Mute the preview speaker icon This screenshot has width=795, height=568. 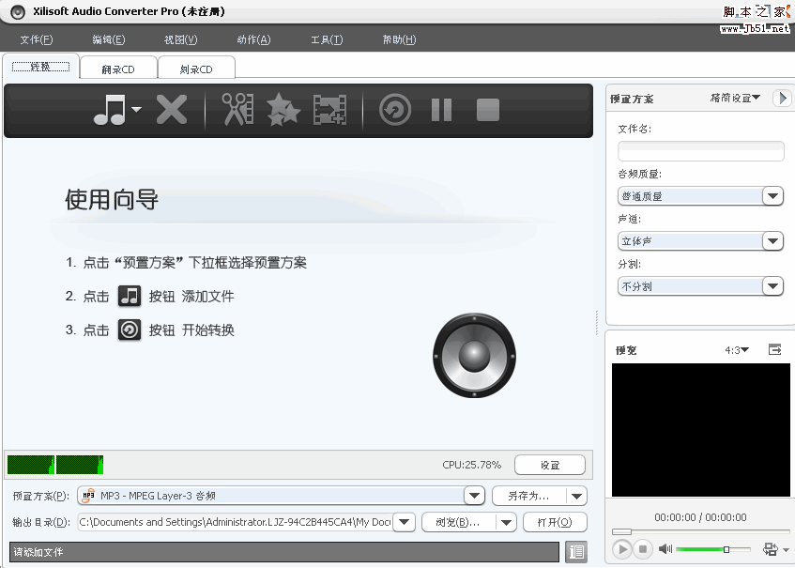pos(665,548)
